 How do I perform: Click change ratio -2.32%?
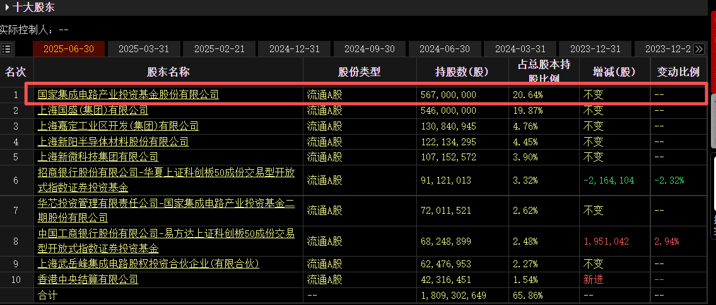point(669,180)
